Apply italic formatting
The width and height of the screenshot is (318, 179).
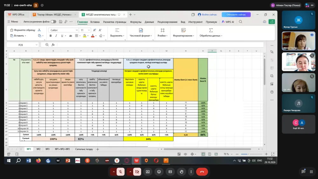[56, 36]
